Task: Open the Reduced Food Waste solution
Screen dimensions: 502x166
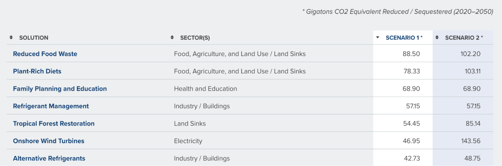Action: click(45, 54)
